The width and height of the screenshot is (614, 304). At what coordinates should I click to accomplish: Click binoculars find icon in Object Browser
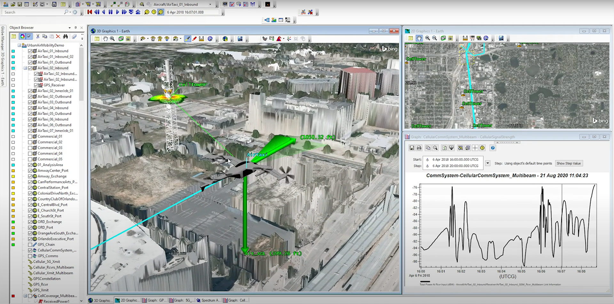[x=65, y=36]
